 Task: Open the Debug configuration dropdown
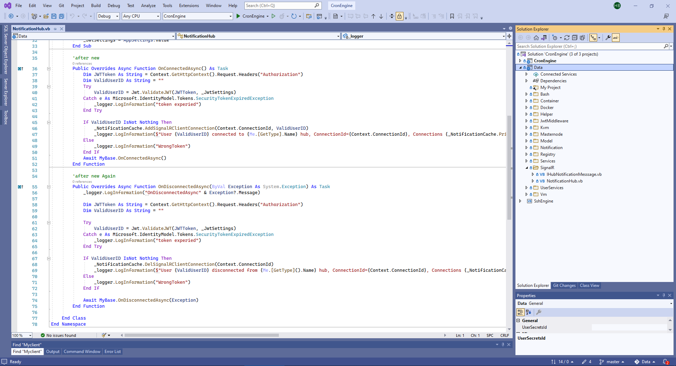coord(108,16)
